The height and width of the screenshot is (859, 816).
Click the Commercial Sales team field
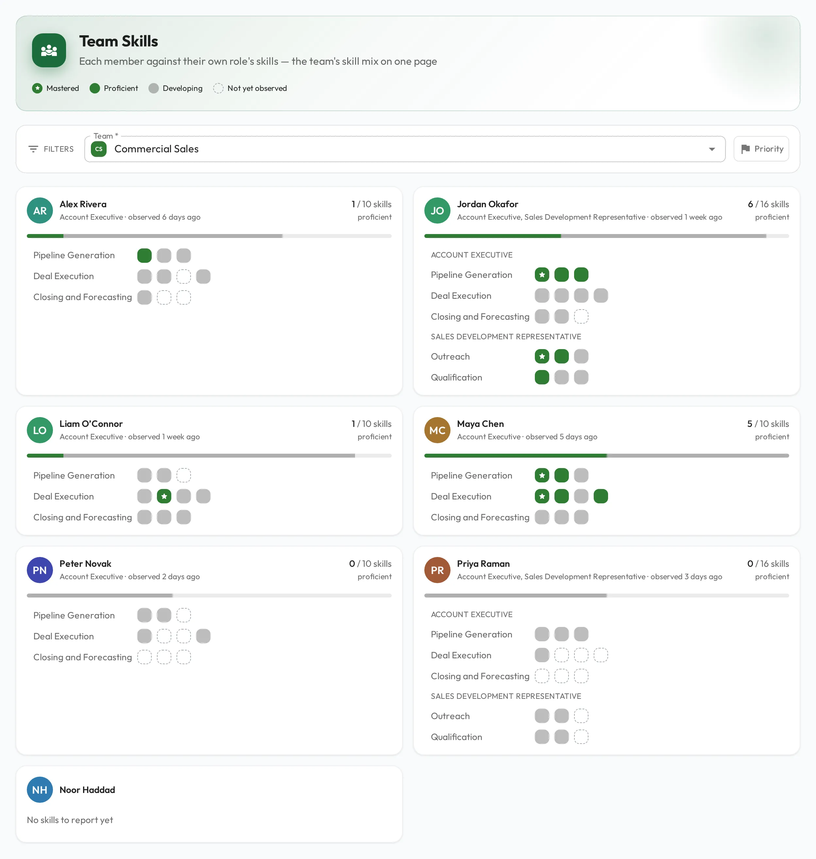(405, 149)
